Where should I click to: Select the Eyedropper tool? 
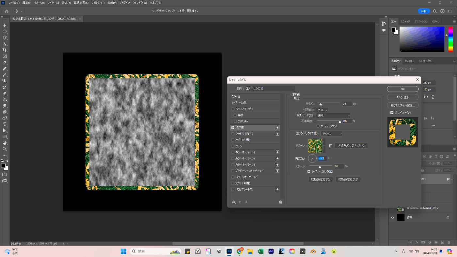[x=5, y=62]
